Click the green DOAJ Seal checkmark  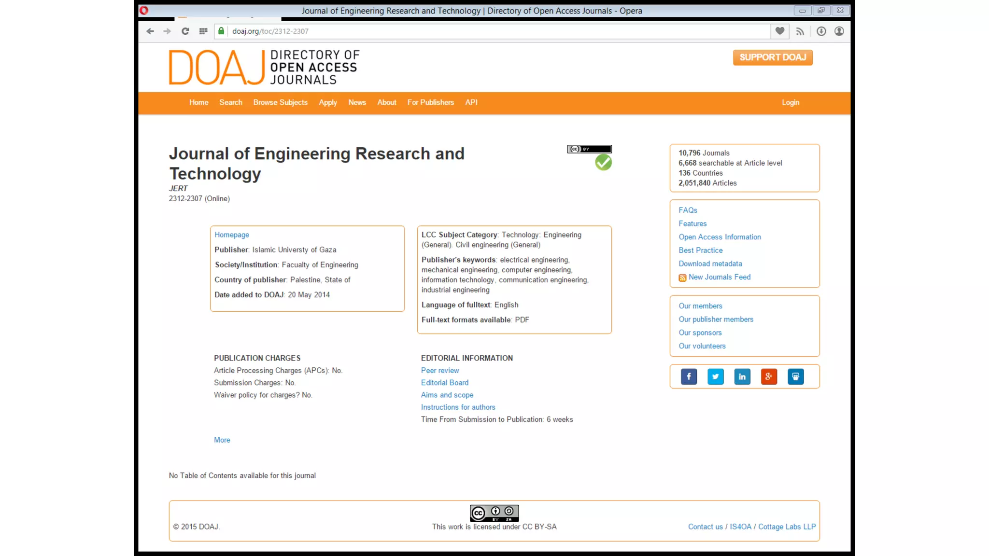click(x=603, y=163)
